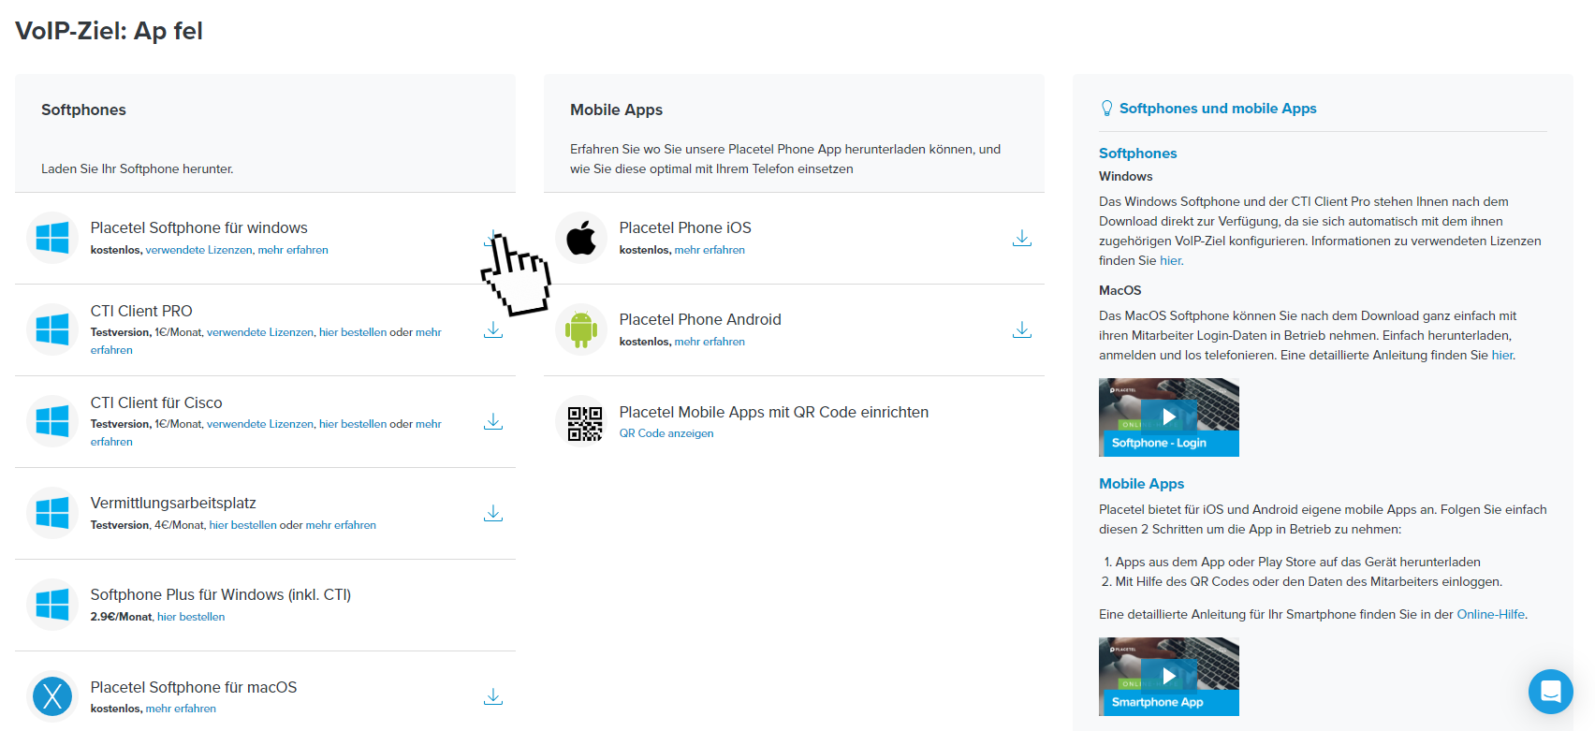Open 'hier bestellen' for Vermittlungsarbeitsplatz
The height and width of the screenshot is (731, 1595).
click(243, 525)
